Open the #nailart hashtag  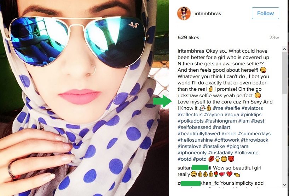221,127
